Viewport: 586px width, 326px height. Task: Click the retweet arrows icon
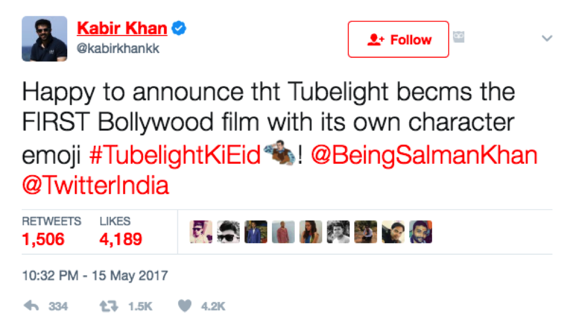[x=109, y=306]
